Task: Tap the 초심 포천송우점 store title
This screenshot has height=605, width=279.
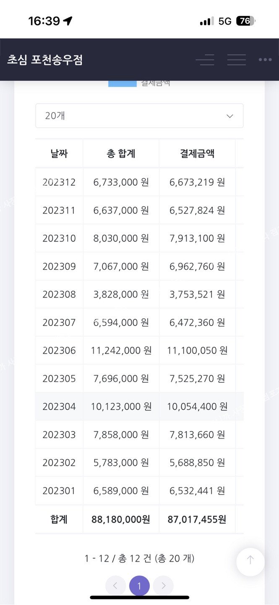Action: 45,60
